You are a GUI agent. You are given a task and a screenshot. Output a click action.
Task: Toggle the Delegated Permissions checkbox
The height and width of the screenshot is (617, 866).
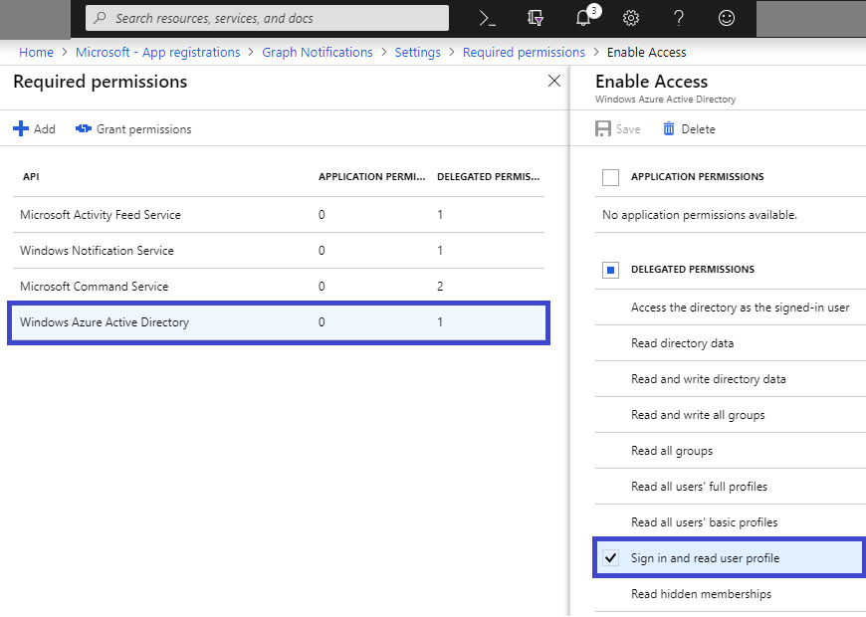click(x=611, y=270)
